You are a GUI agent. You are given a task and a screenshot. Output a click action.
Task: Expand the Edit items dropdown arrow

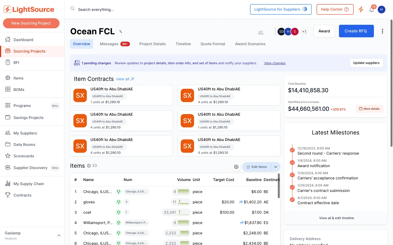coord(276,167)
